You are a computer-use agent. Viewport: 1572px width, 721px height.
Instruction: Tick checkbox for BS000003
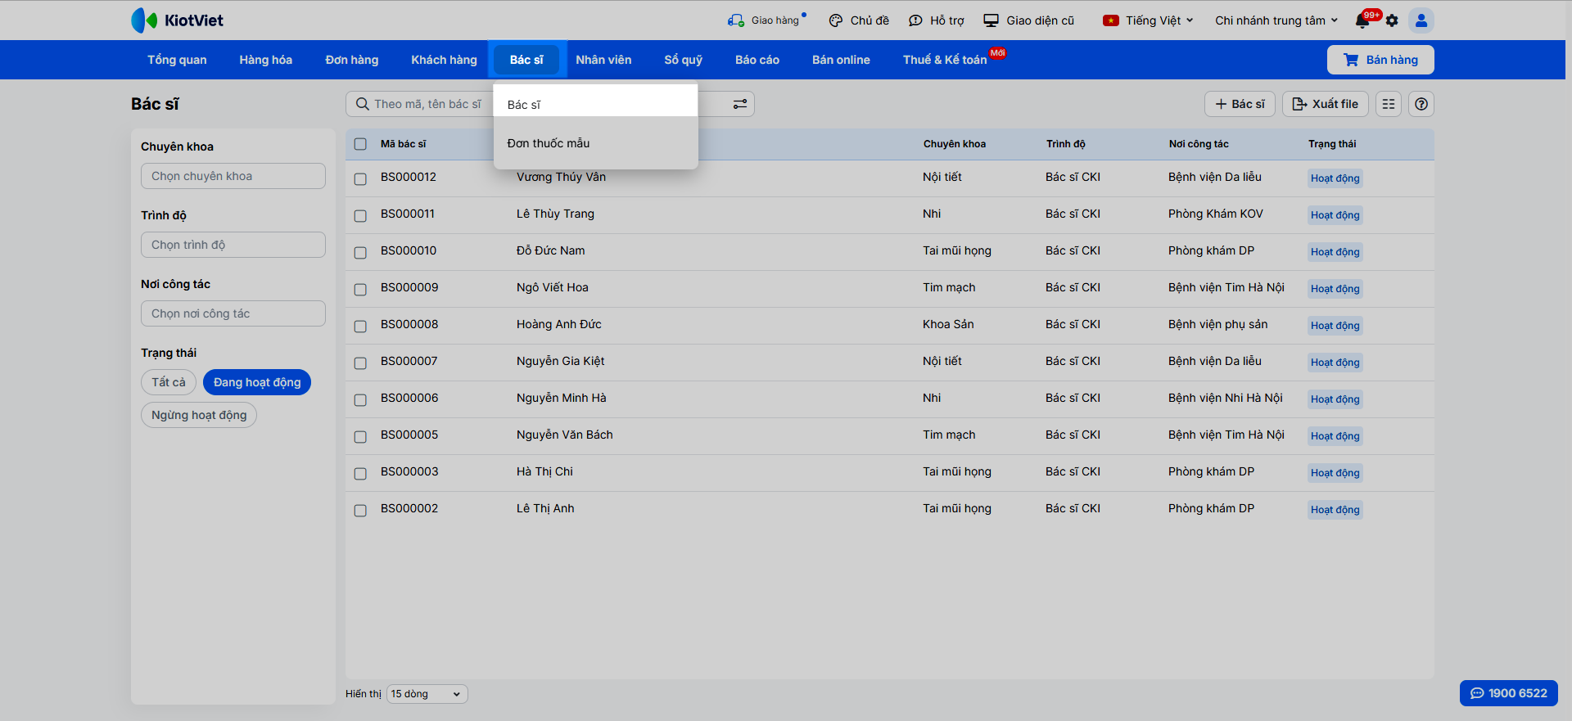[360, 473]
